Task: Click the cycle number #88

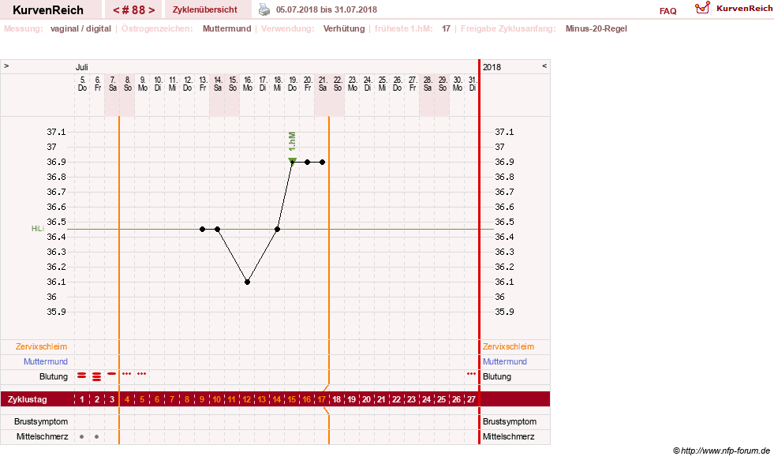Action: pos(134,10)
